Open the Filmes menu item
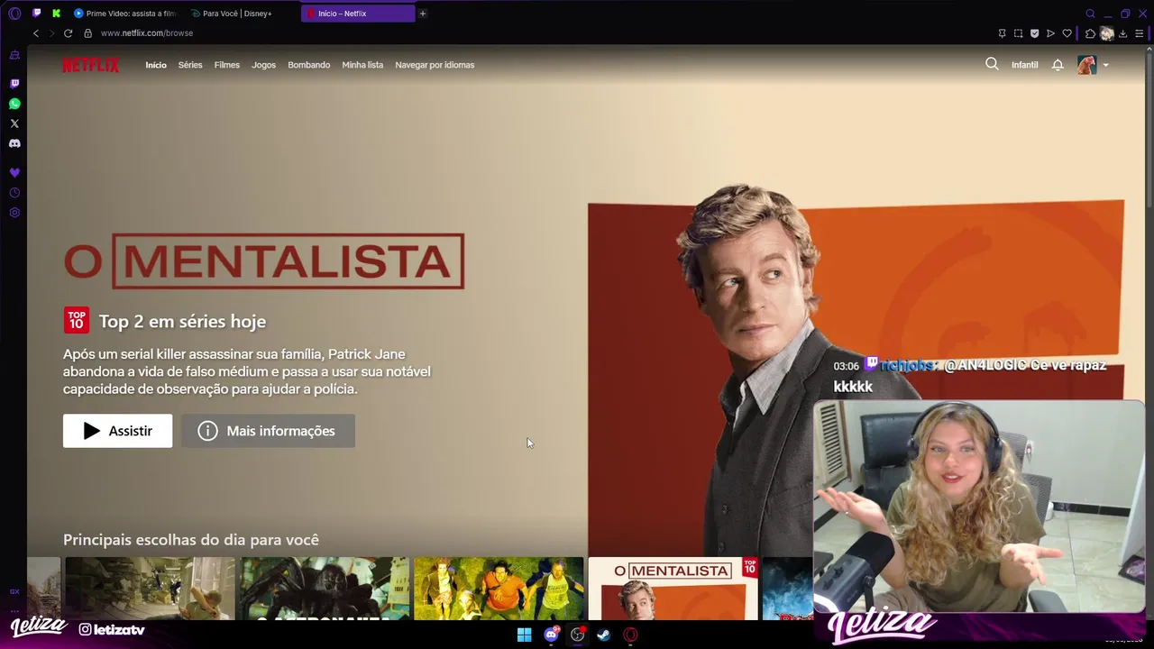This screenshot has height=649, width=1154. pos(227,65)
